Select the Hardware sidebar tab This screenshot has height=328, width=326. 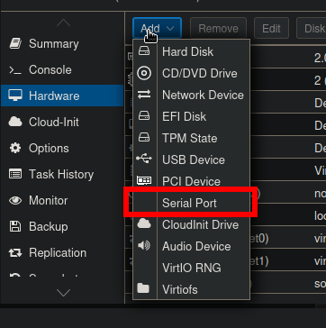pos(62,96)
